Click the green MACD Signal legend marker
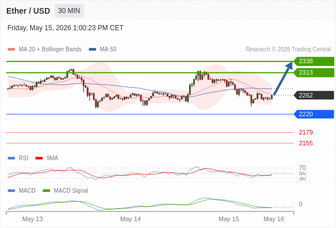 [46, 191]
